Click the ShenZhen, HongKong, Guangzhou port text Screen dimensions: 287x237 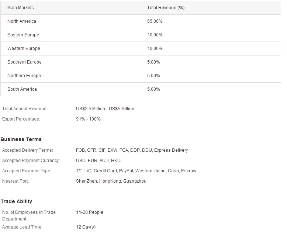click(111, 181)
